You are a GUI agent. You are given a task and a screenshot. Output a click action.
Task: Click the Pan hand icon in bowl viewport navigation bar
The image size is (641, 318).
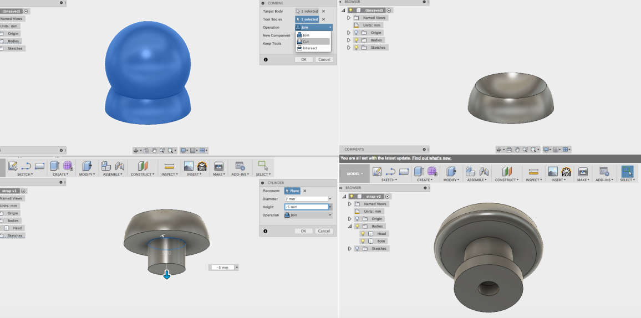517,150
